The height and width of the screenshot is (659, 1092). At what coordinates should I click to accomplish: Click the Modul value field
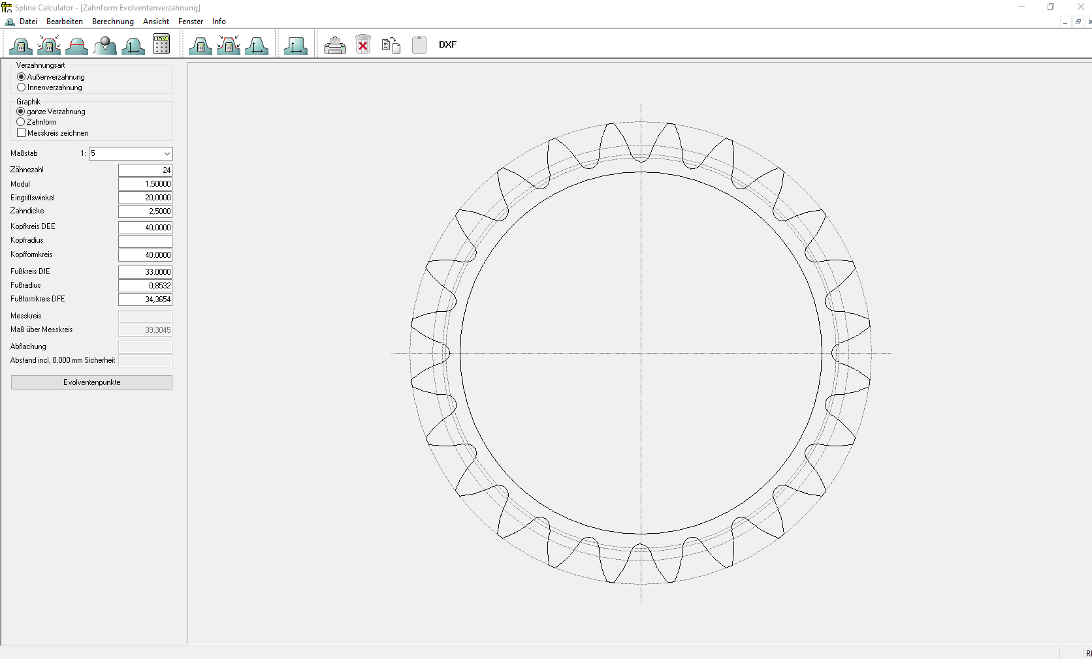pos(145,184)
